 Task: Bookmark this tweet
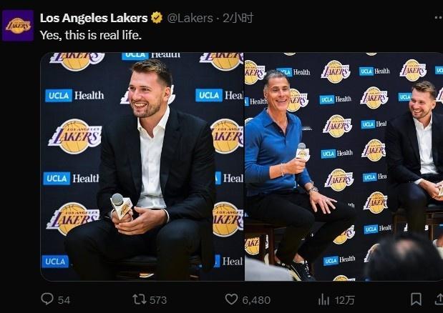[x=416, y=299]
